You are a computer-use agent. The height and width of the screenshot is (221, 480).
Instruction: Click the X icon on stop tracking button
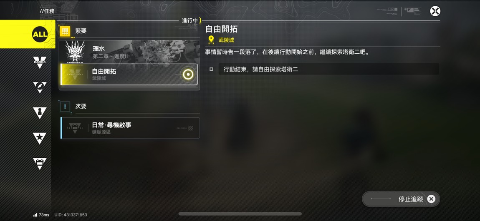click(x=431, y=199)
